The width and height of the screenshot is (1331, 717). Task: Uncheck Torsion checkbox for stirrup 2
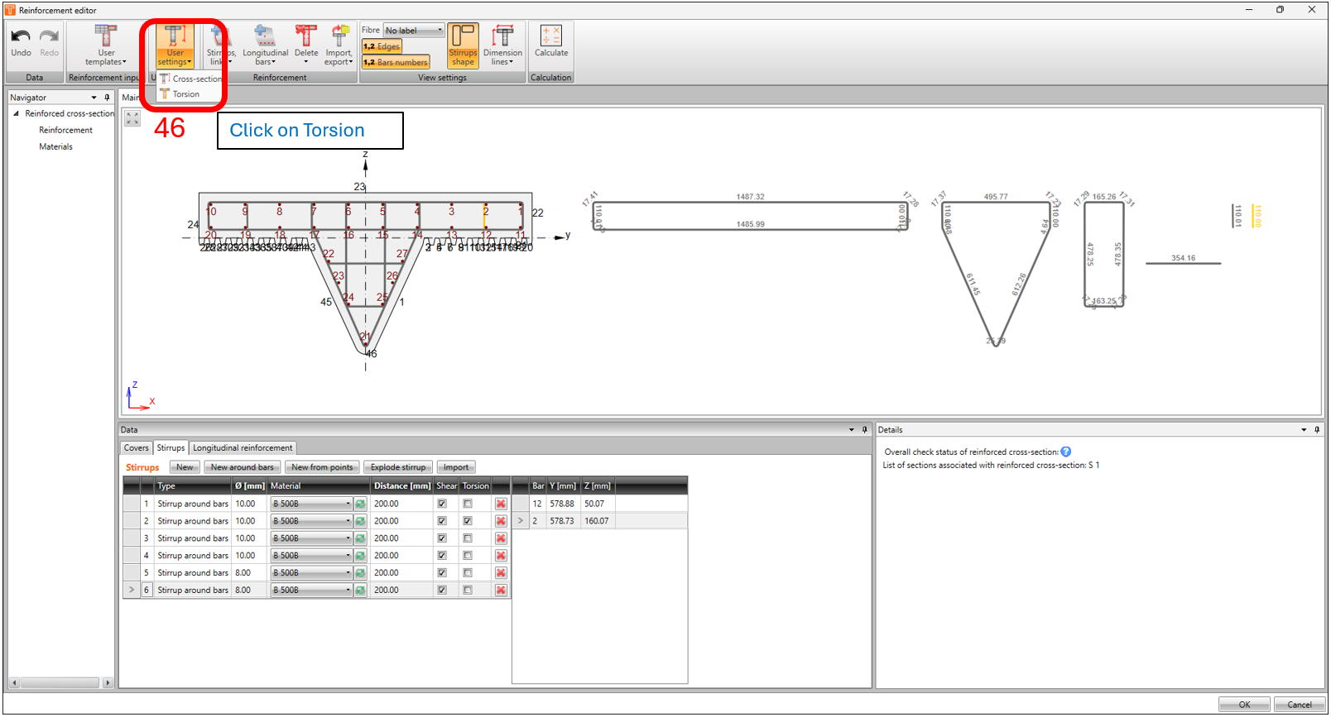click(x=468, y=521)
